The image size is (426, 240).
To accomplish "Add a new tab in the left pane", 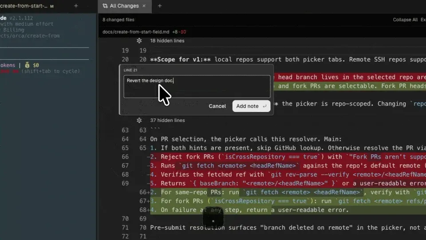I will coord(76,6).
